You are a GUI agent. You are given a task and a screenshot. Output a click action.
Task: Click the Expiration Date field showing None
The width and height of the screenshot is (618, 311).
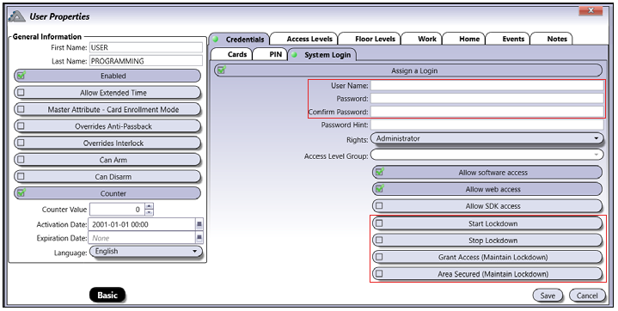pyautogui.click(x=142, y=238)
